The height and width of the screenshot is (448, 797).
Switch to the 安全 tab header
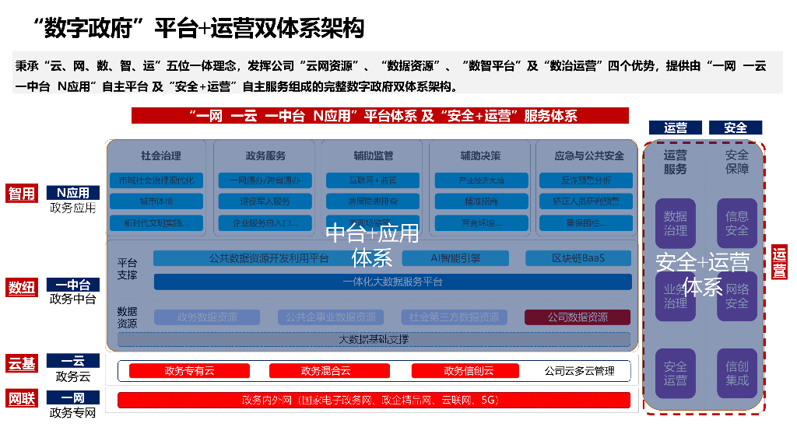[735, 128]
